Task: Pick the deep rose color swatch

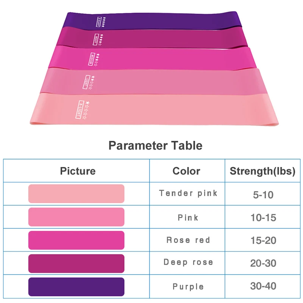Action: tap(76, 264)
